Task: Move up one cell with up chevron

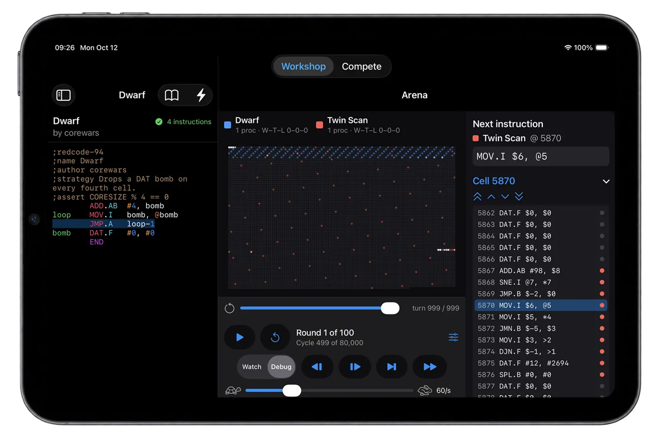Action: click(x=491, y=196)
